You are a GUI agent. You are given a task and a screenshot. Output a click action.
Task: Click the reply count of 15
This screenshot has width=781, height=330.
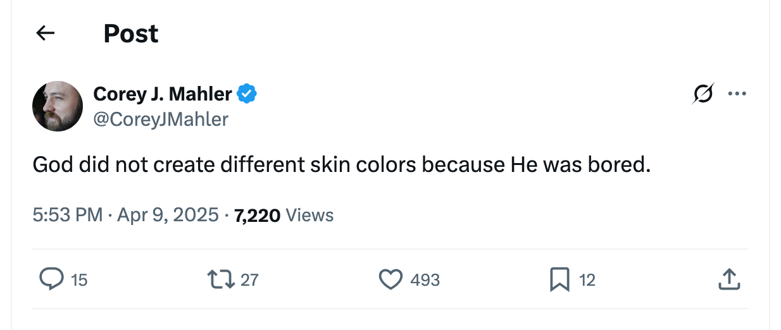click(x=79, y=279)
